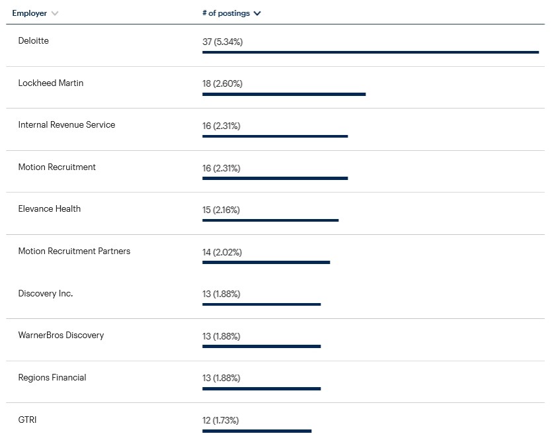Click GTRI's 12 (1.73%) posting count
Screen dimensions: 552x446
coord(220,420)
